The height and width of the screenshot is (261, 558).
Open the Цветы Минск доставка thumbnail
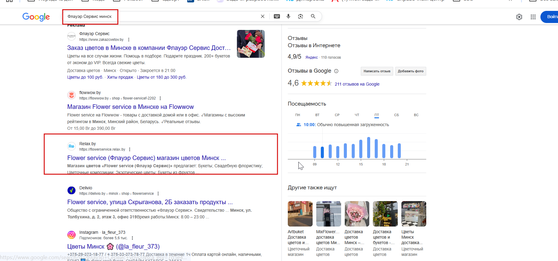coord(414,214)
